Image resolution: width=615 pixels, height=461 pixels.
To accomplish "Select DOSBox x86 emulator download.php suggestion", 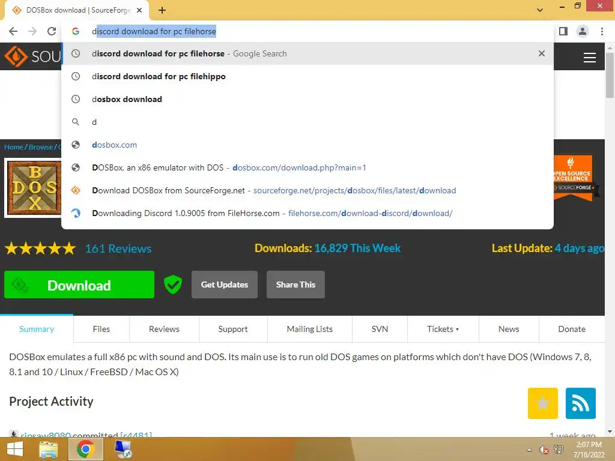I will (x=307, y=167).
